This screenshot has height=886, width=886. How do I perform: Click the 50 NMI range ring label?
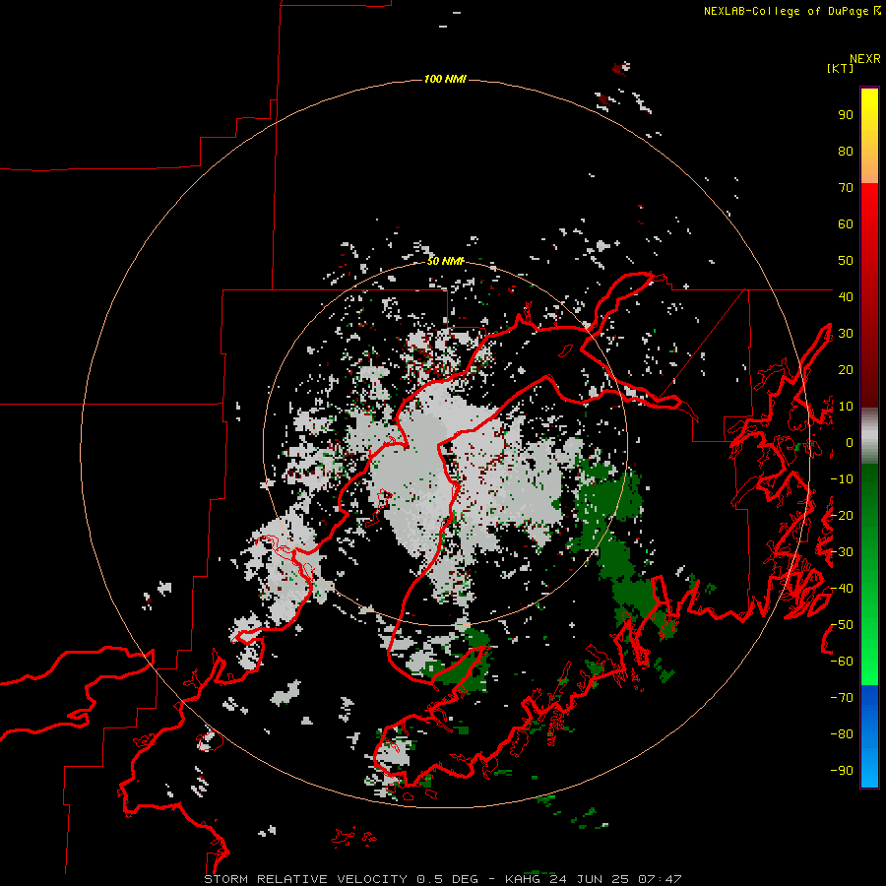pos(445,261)
